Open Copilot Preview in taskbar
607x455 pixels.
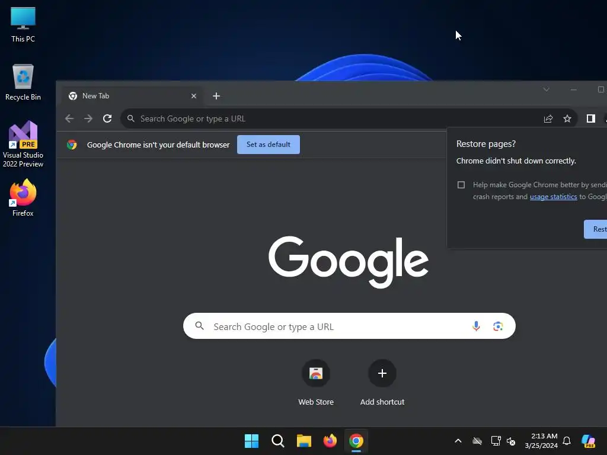(589, 441)
